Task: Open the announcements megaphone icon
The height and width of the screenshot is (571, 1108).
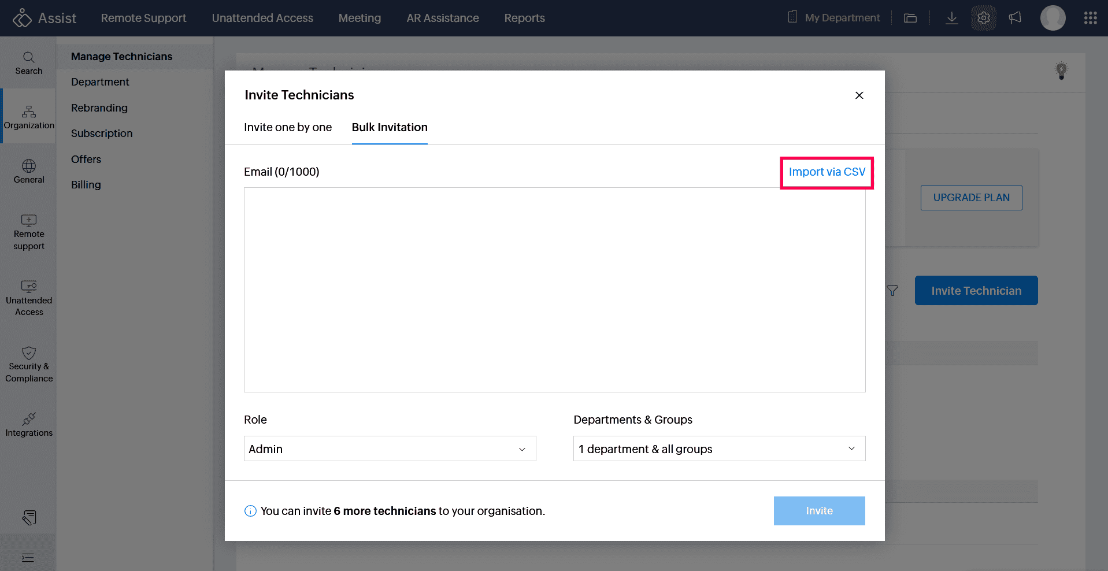Action: click(x=1015, y=18)
